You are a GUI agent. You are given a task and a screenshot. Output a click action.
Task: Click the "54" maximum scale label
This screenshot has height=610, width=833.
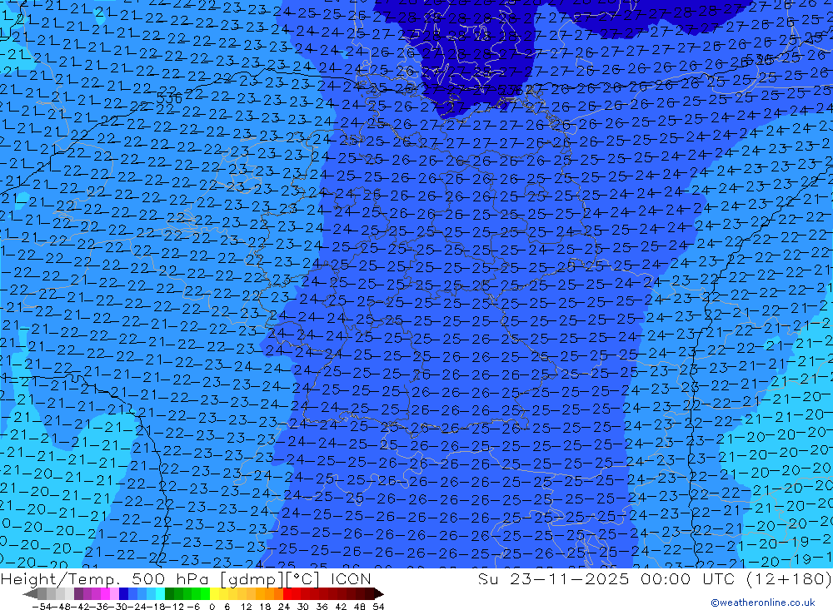(378, 607)
